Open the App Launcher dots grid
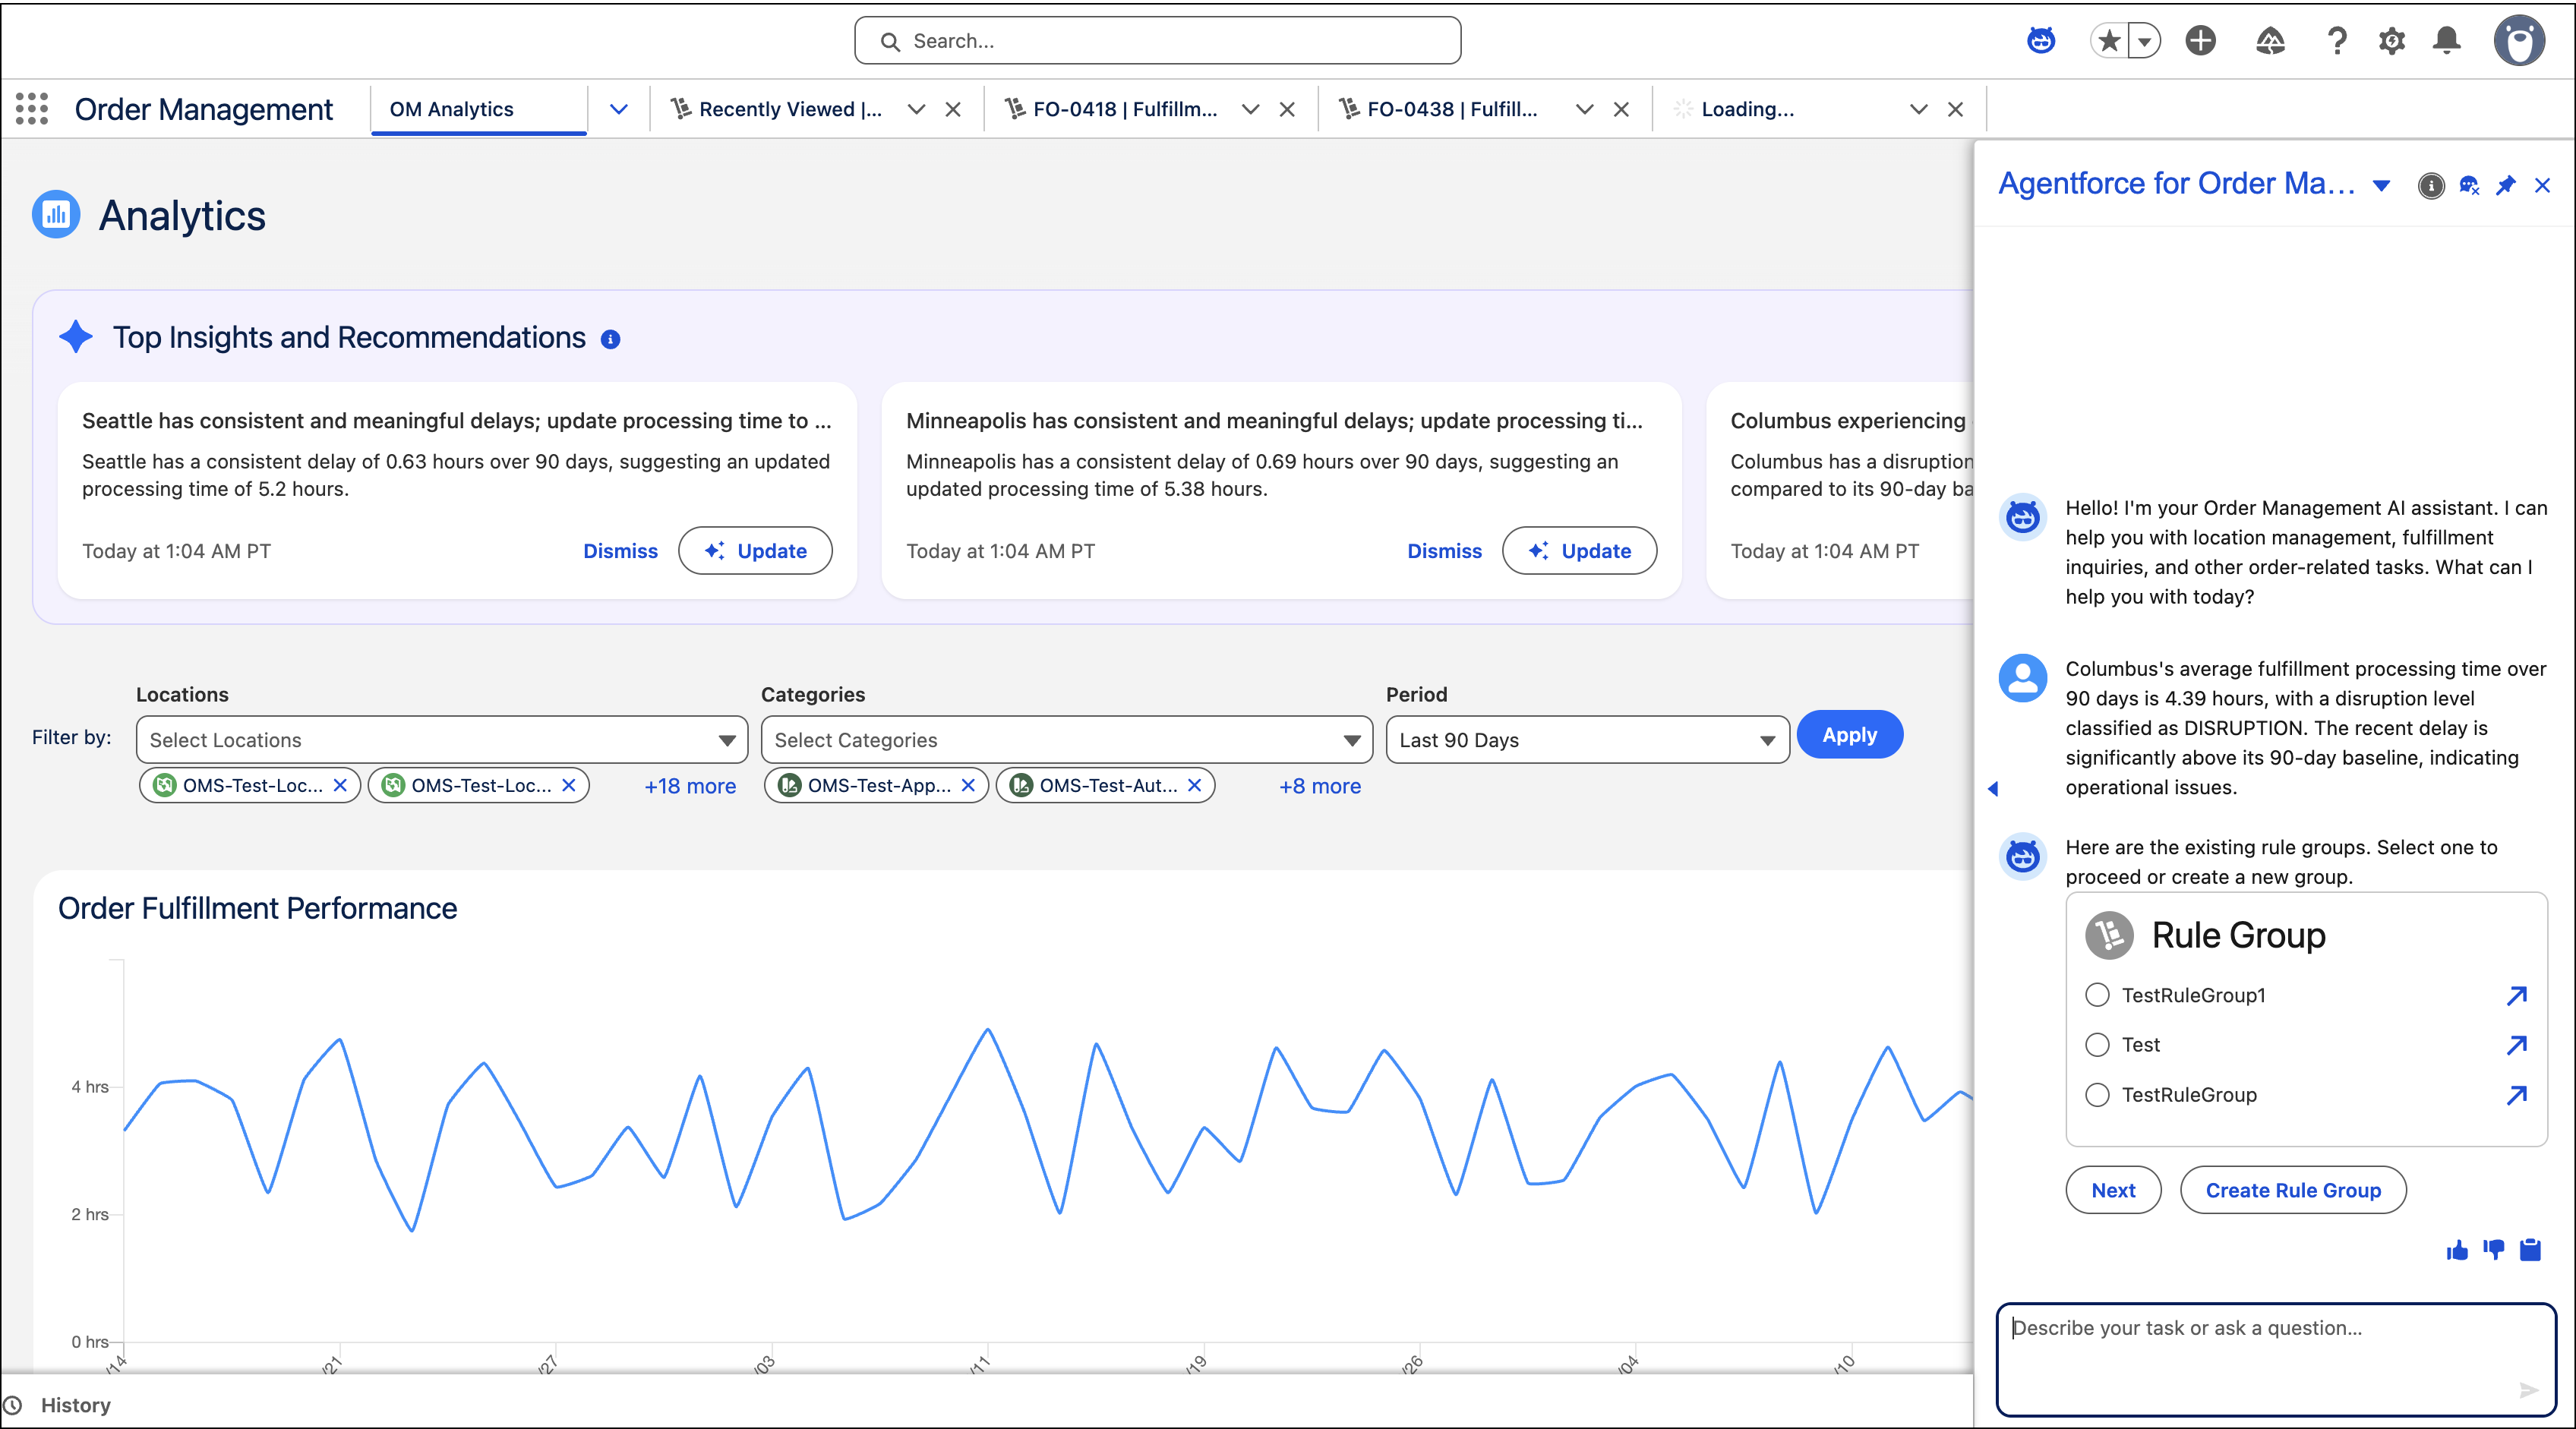Screen dimensions: 2576x1429 (x=32, y=109)
